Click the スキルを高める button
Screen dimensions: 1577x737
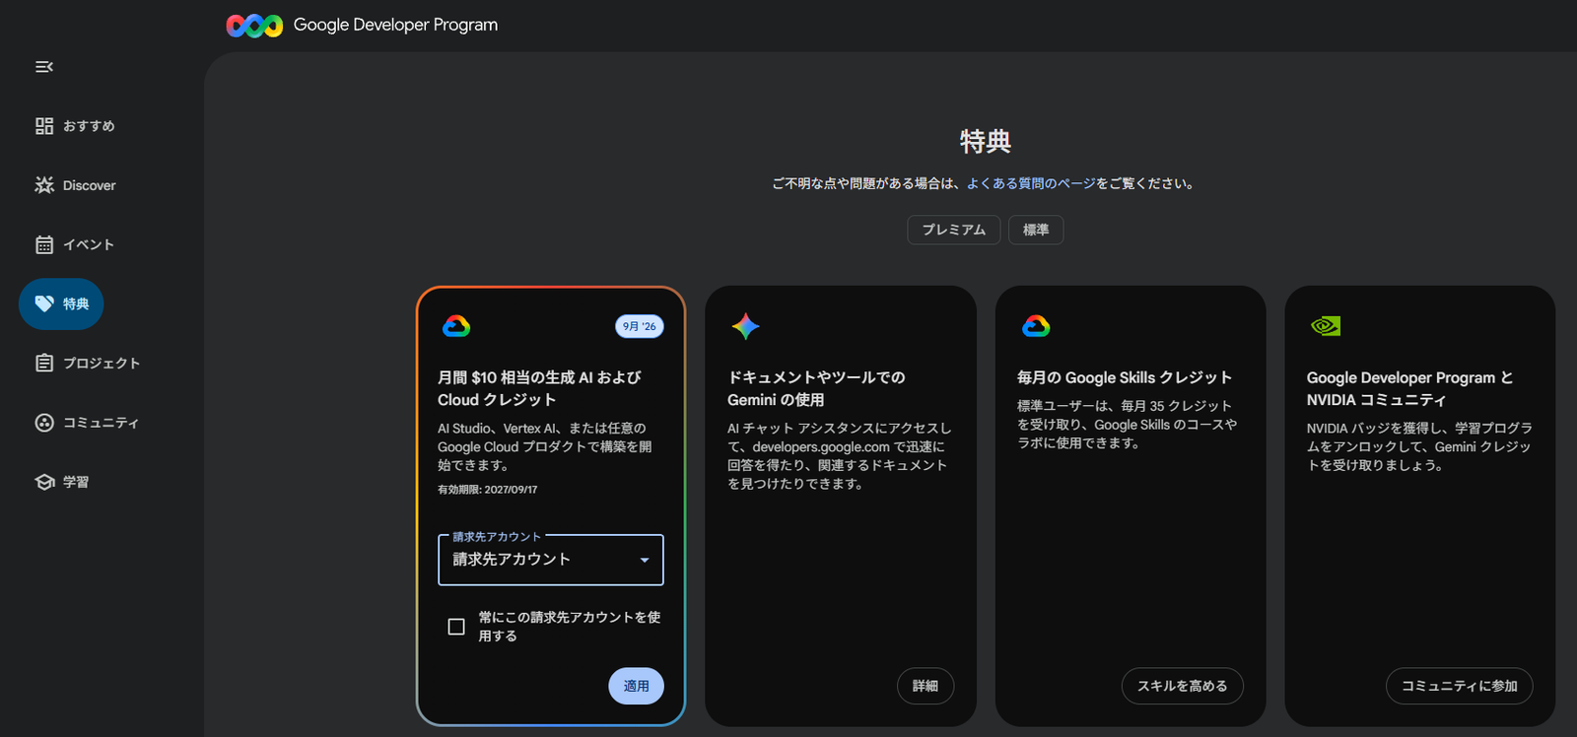(x=1183, y=686)
